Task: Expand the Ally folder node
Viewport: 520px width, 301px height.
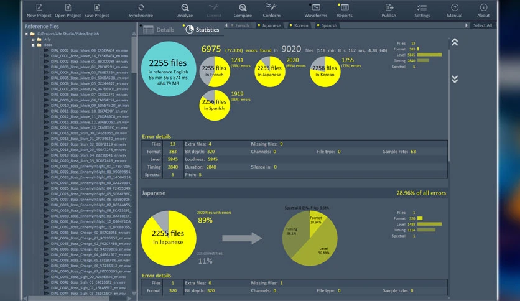Action: click(33, 39)
